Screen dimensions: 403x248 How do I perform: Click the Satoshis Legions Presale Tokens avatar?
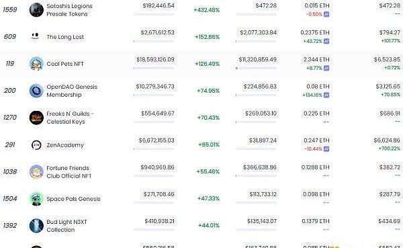36,10
